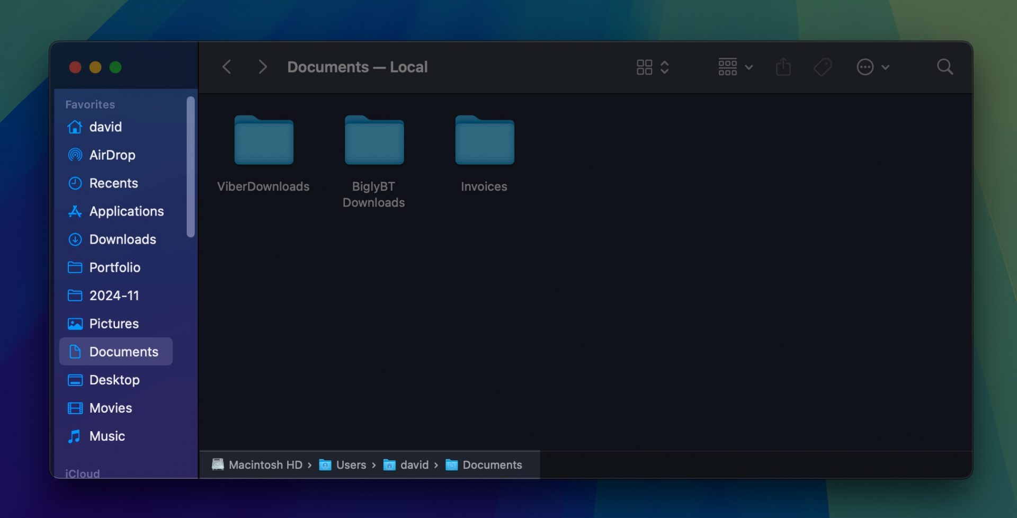Select Recents in the Favorites sidebar

113,183
